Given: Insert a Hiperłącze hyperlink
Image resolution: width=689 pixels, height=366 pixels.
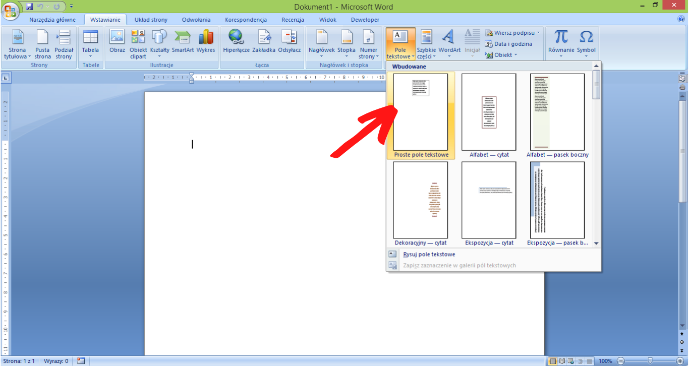Looking at the screenshot, I should coord(236,41).
